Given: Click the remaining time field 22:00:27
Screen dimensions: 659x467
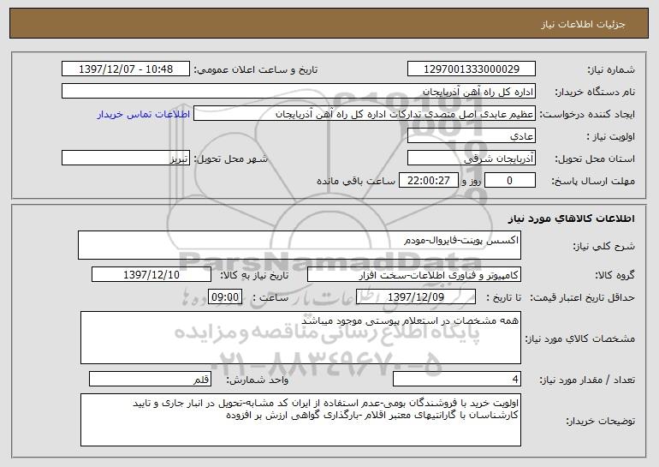Looking at the screenshot, I should 428,181.
